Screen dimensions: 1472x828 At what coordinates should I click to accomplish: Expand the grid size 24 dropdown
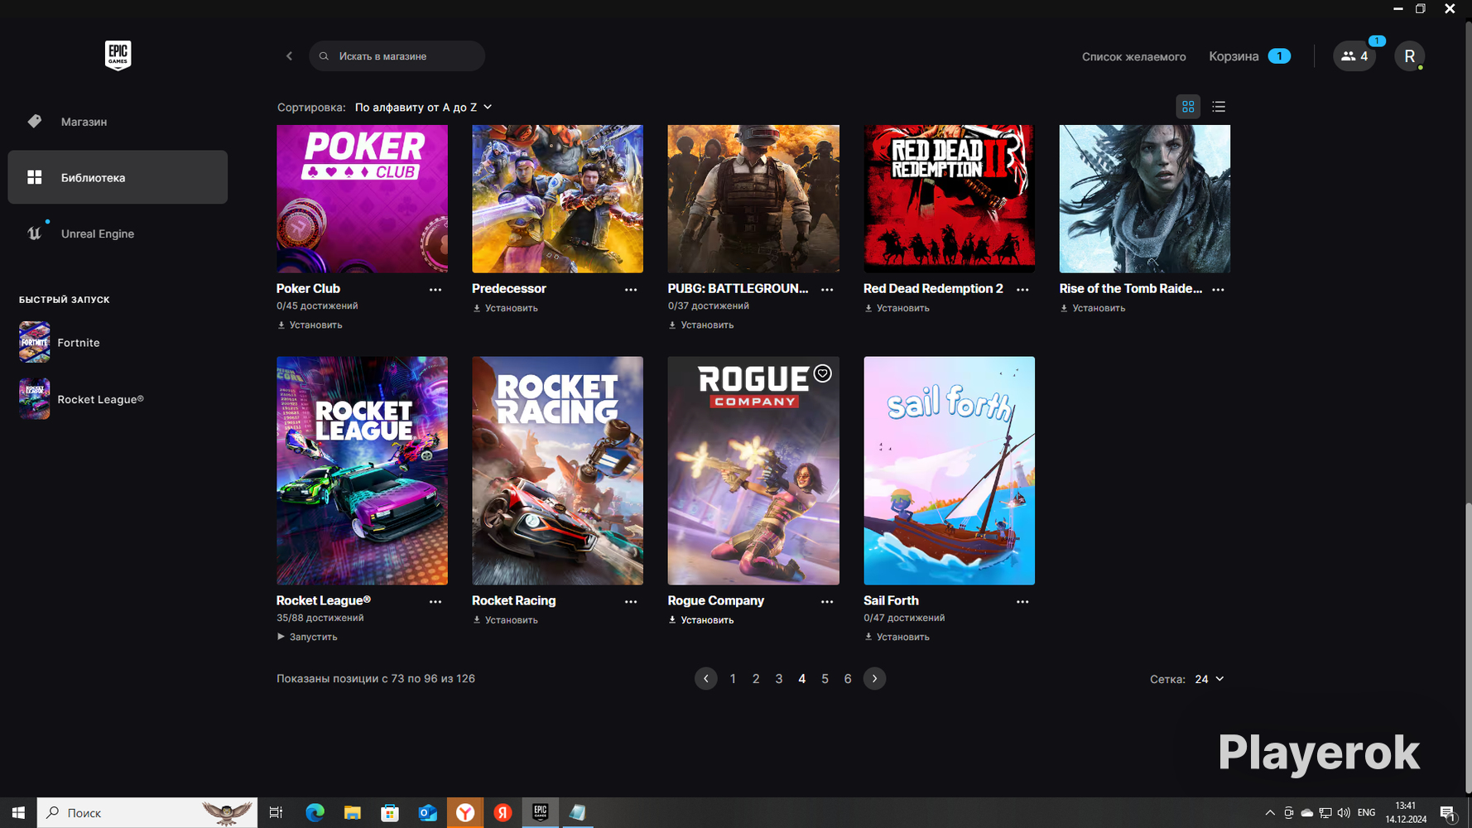(1210, 679)
